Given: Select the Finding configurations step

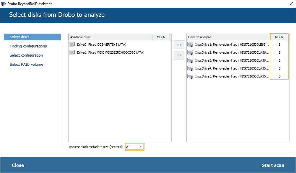Looking at the screenshot, I should (x=28, y=46).
